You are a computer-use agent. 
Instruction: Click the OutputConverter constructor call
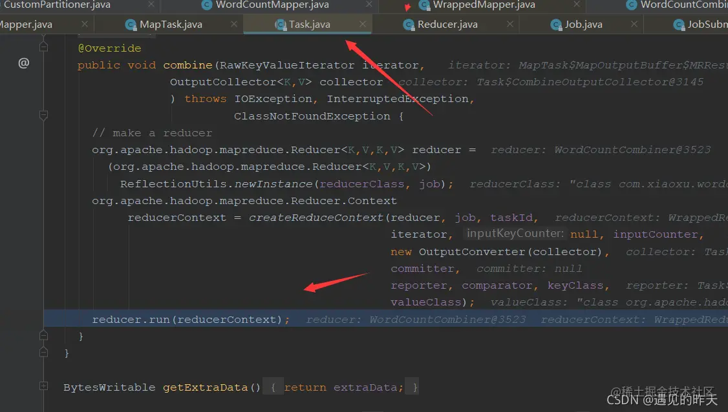click(471, 252)
